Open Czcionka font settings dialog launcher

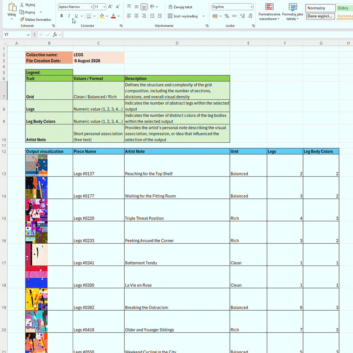click(121, 26)
